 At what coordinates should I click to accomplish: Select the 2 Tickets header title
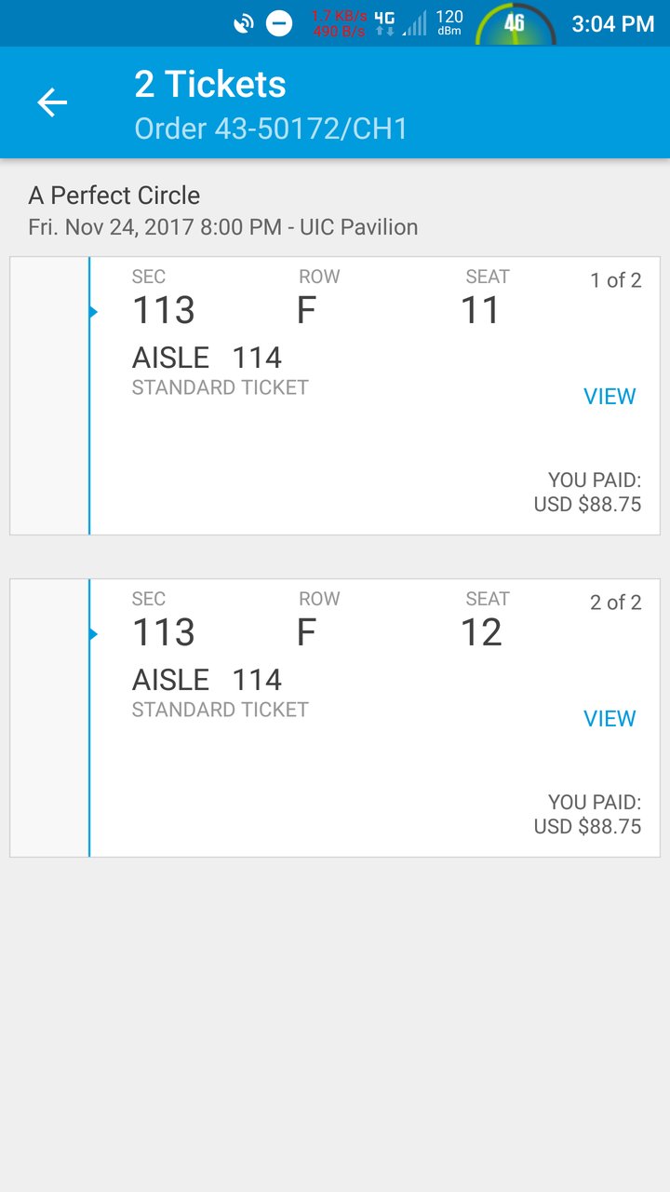click(210, 84)
